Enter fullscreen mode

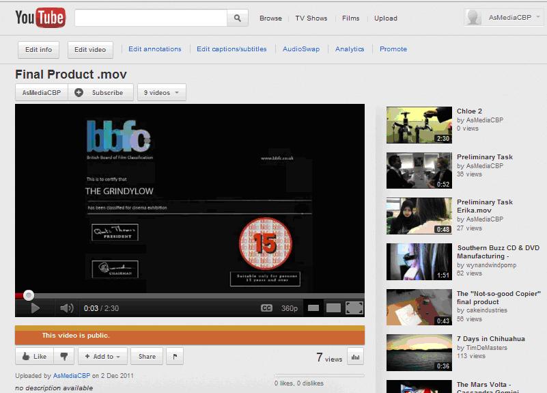tap(354, 308)
